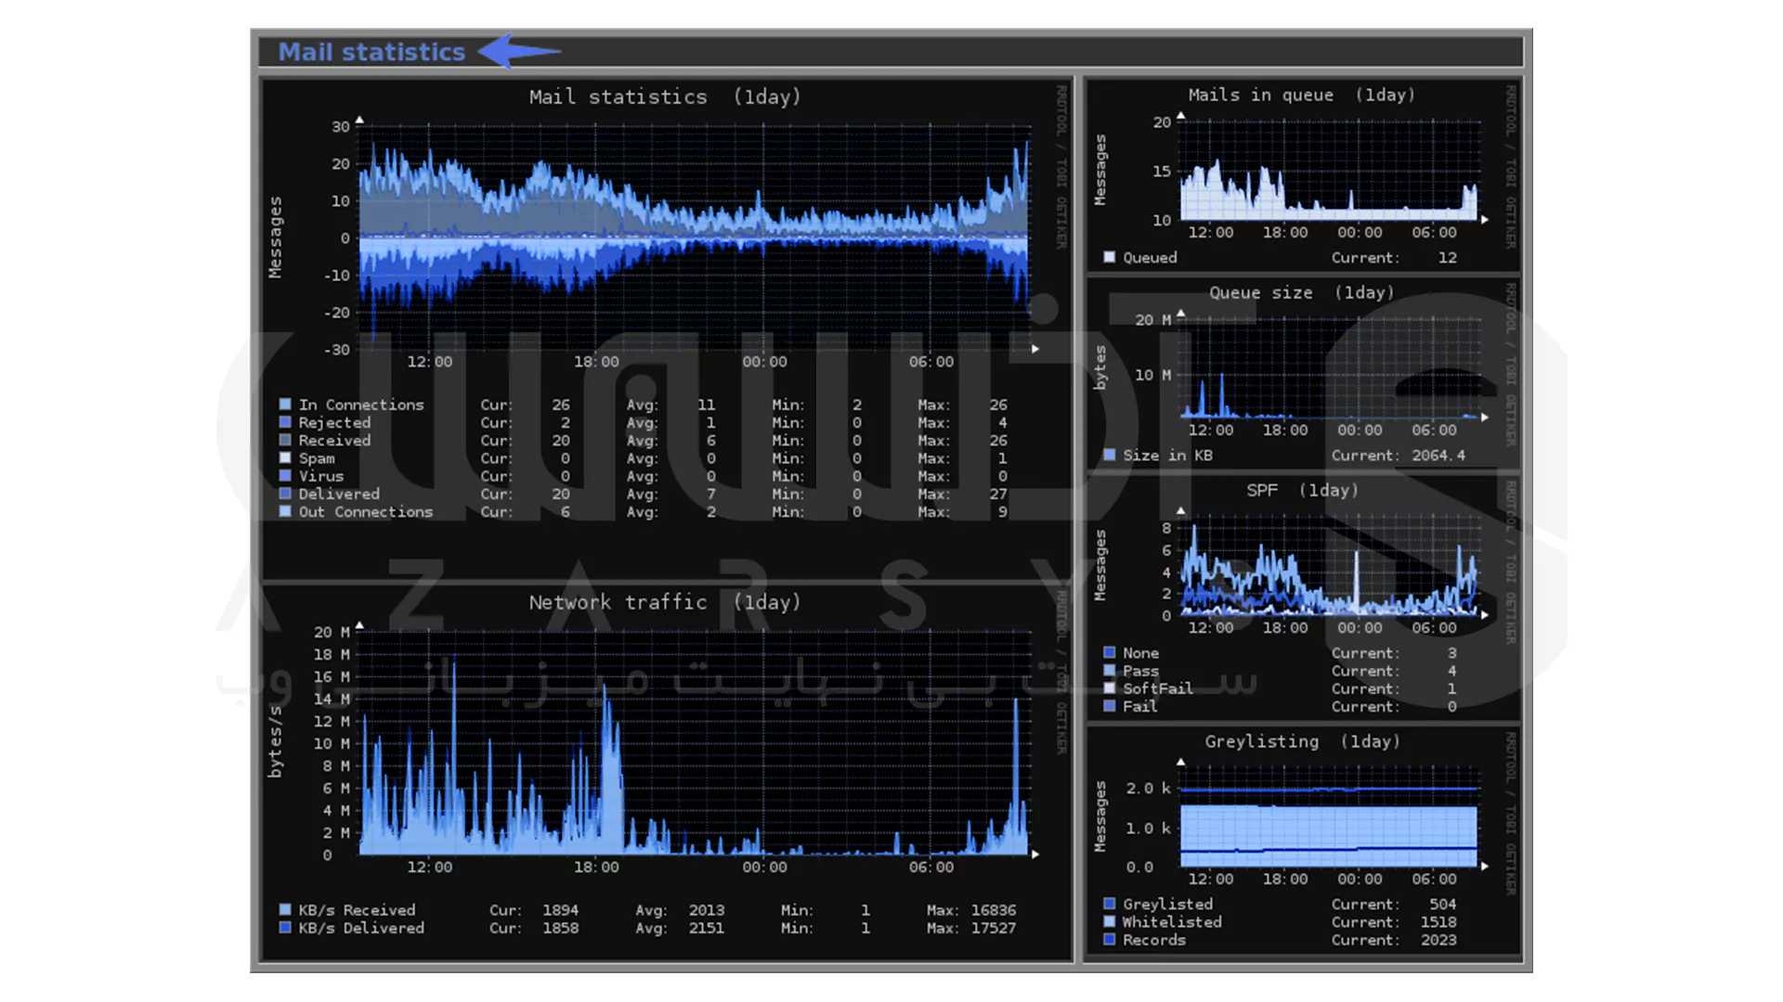Click the Greylisted current value 504
Image resolution: width=1783 pixels, height=1002 pixels.
[x=1443, y=904]
